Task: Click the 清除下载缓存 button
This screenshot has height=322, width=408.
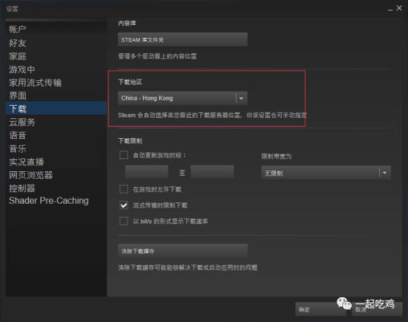Action: click(183, 251)
